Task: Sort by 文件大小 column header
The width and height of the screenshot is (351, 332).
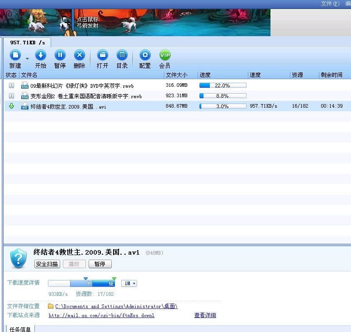Action: click(176, 75)
